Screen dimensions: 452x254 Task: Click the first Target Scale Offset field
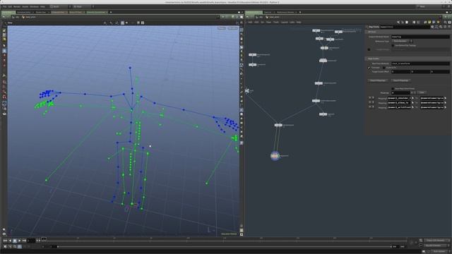[400, 71]
